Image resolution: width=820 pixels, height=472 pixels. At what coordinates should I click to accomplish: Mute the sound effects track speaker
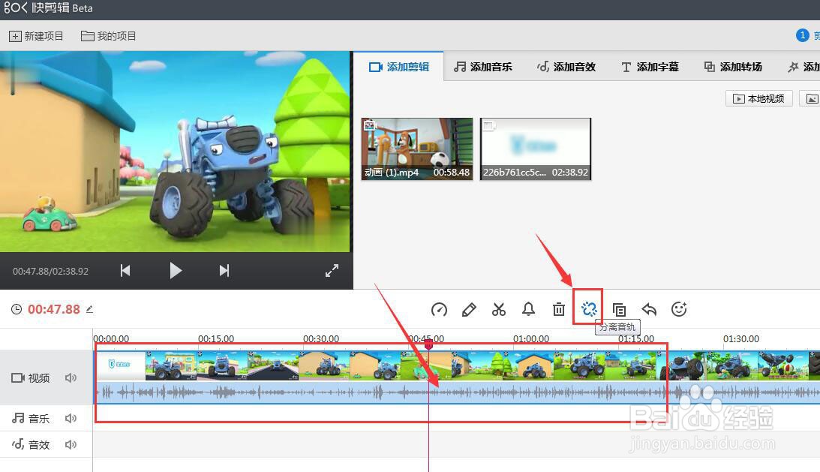(71, 444)
